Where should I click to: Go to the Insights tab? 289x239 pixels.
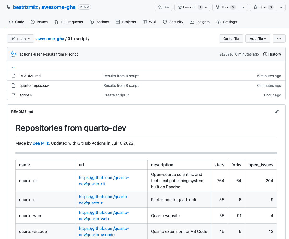tap(200, 22)
